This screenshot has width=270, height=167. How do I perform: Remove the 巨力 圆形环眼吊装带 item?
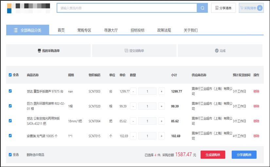256,106
